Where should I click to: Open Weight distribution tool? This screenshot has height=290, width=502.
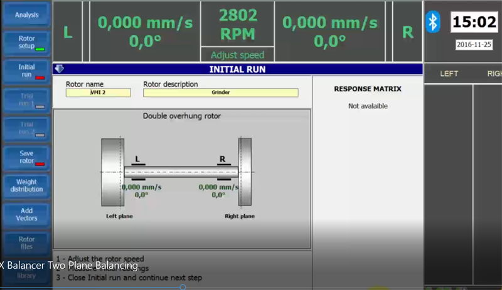click(x=26, y=185)
